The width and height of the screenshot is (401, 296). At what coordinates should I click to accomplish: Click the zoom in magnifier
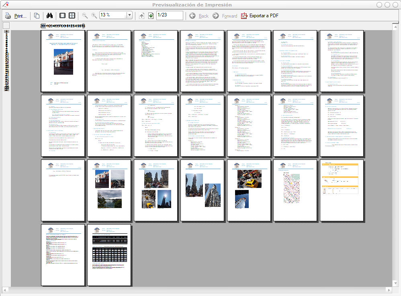[x=94, y=16]
